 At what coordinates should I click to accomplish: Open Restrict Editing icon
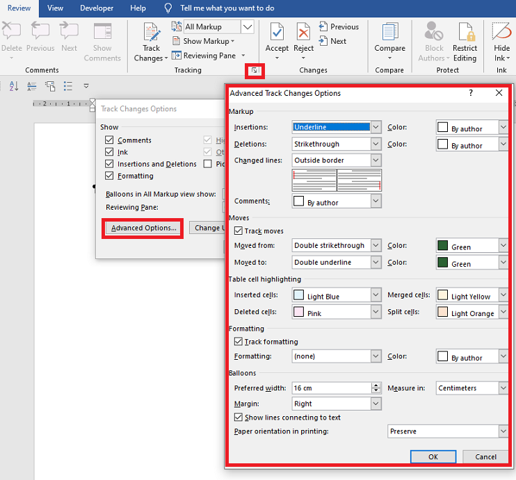point(465,31)
